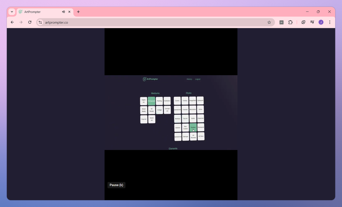Deselect the Realism style tile
The image size is (342, 207).
(x=193, y=127)
